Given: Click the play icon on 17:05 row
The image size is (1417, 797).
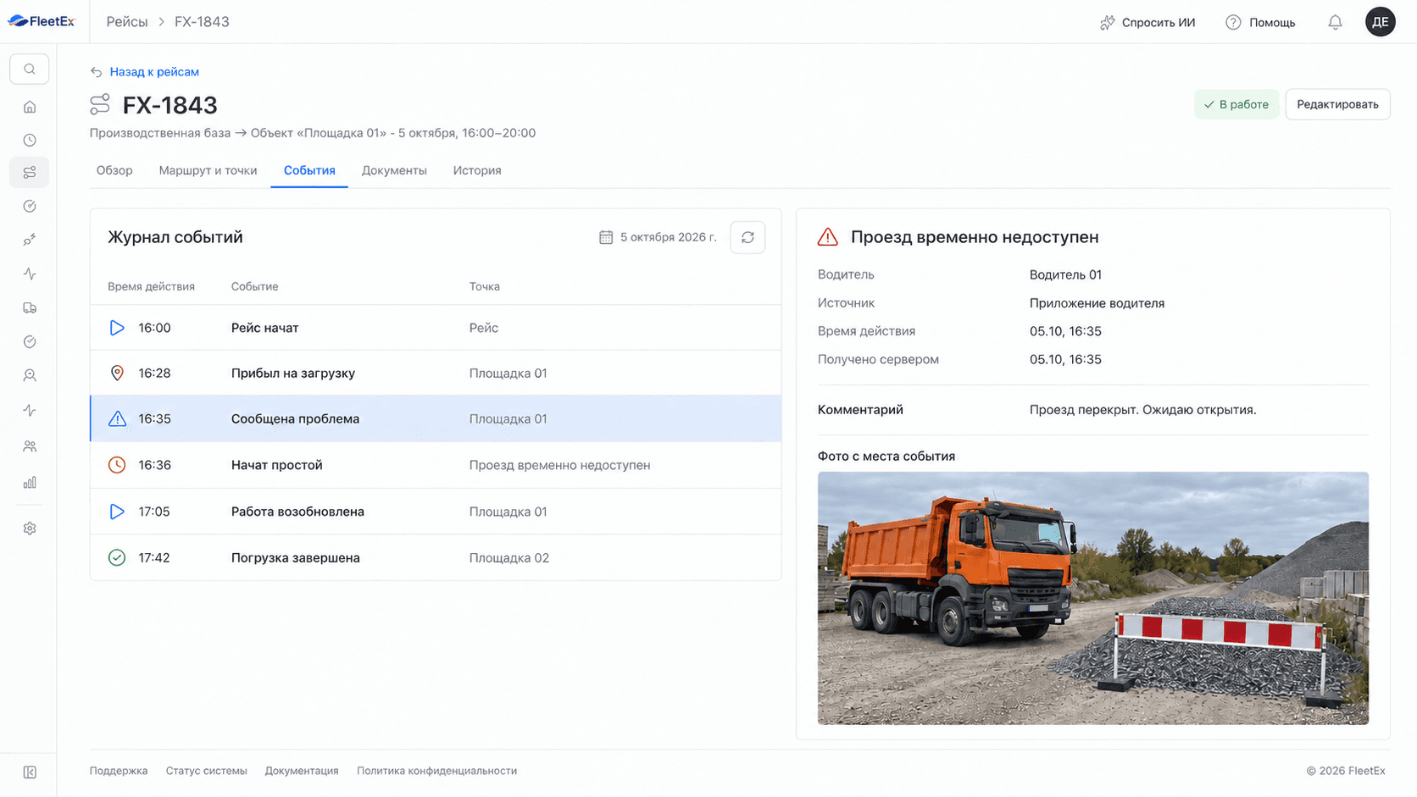Looking at the screenshot, I should coord(117,512).
